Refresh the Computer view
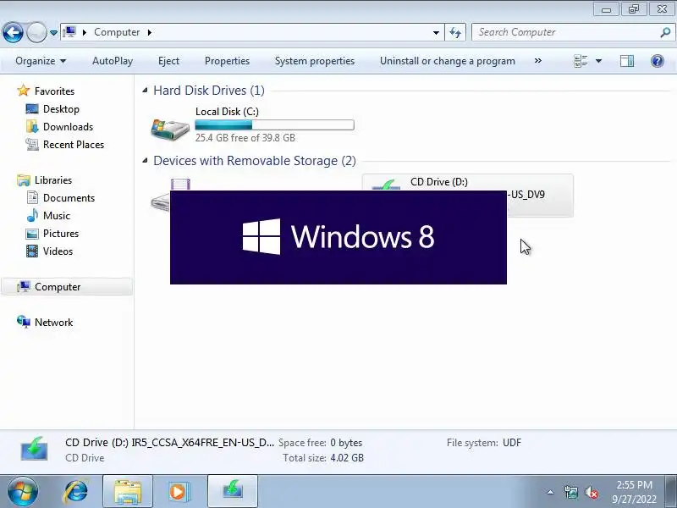This screenshot has width=677, height=508. click(455, 32)
